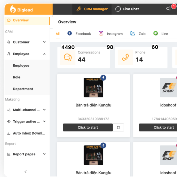Click the Multi-channel icon in sidebar
This screenshot has height=177, width=177.
tap(9, 110)
